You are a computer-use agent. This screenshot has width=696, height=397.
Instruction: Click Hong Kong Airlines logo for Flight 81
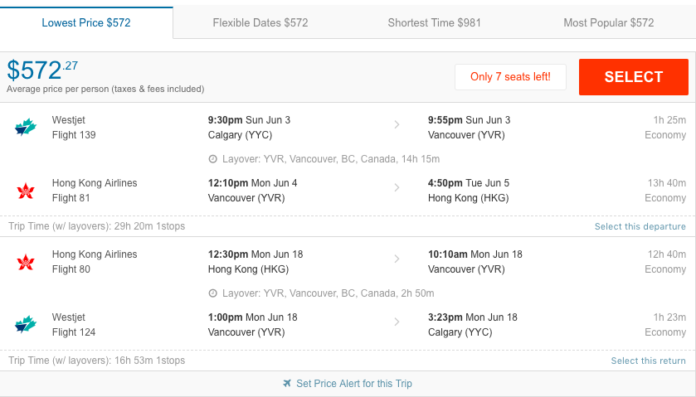tap(25, 191)
